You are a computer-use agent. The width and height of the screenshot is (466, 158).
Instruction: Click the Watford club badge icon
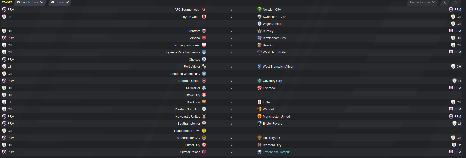259,109
